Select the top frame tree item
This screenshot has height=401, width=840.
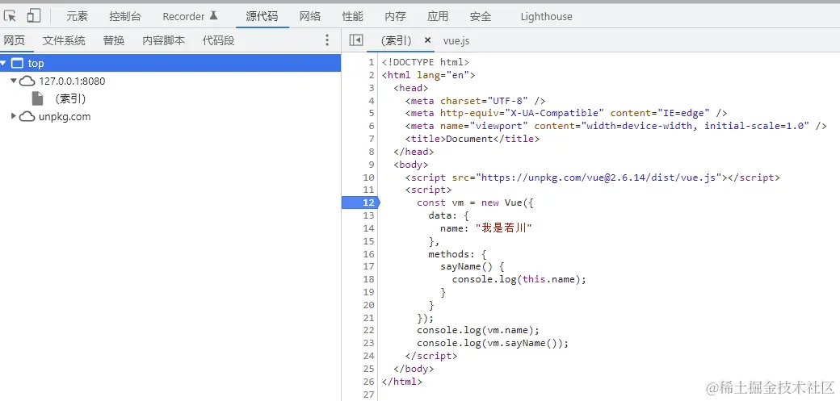click(x=170, y=63)
